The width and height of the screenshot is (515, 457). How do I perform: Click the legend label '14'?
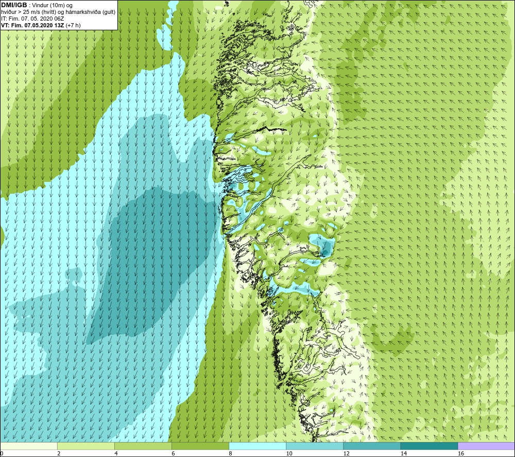coord(403,454)
